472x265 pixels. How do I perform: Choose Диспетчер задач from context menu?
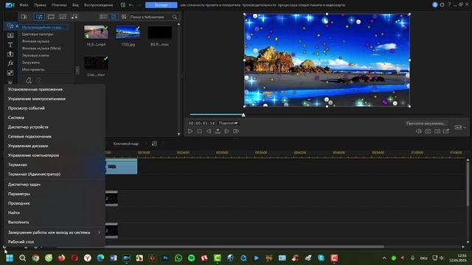coord(24,185)
